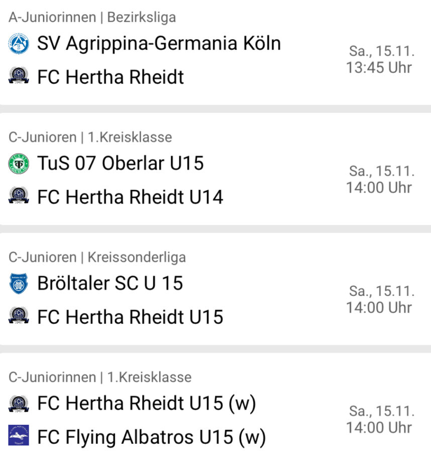431x460 pixels.
Task: Tap the FC Hertha Rheidt crest in the A-Juniorinnen match
Action: [19, 77]
